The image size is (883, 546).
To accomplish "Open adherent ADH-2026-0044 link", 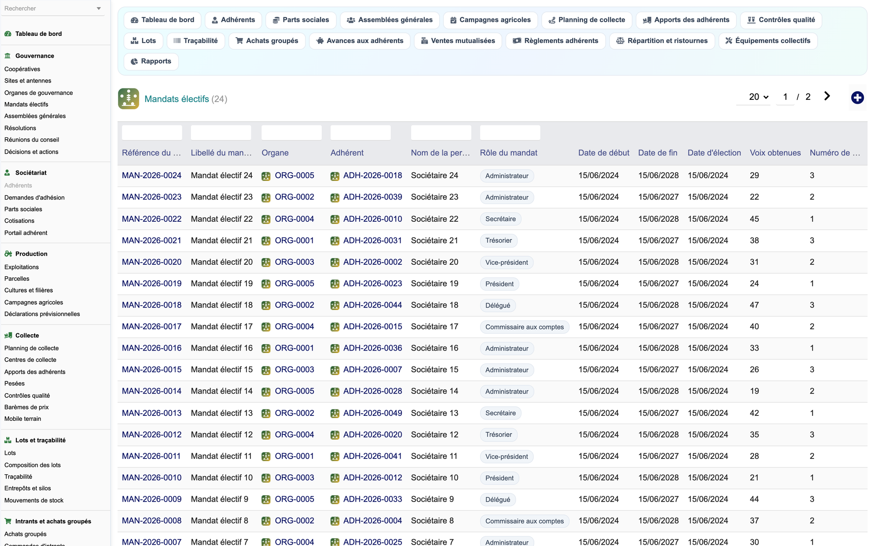I will tap(373, 305).
